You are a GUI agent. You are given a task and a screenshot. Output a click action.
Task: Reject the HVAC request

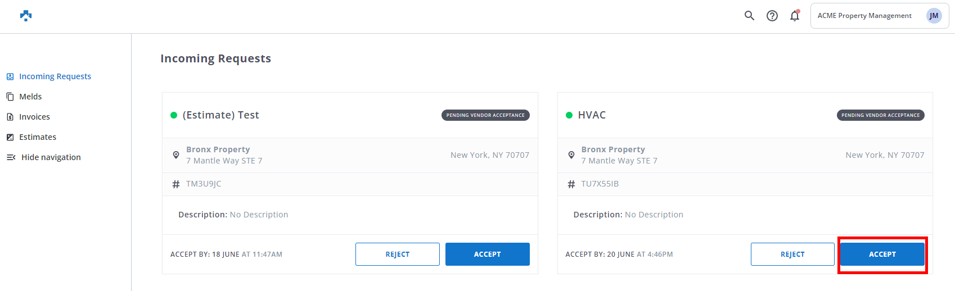point(792,254)
